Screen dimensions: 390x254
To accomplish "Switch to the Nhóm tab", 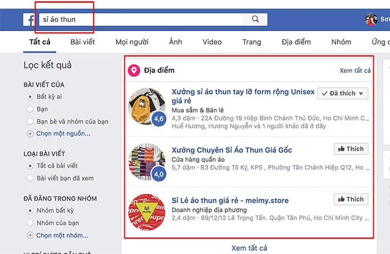I will pos(341,42).
